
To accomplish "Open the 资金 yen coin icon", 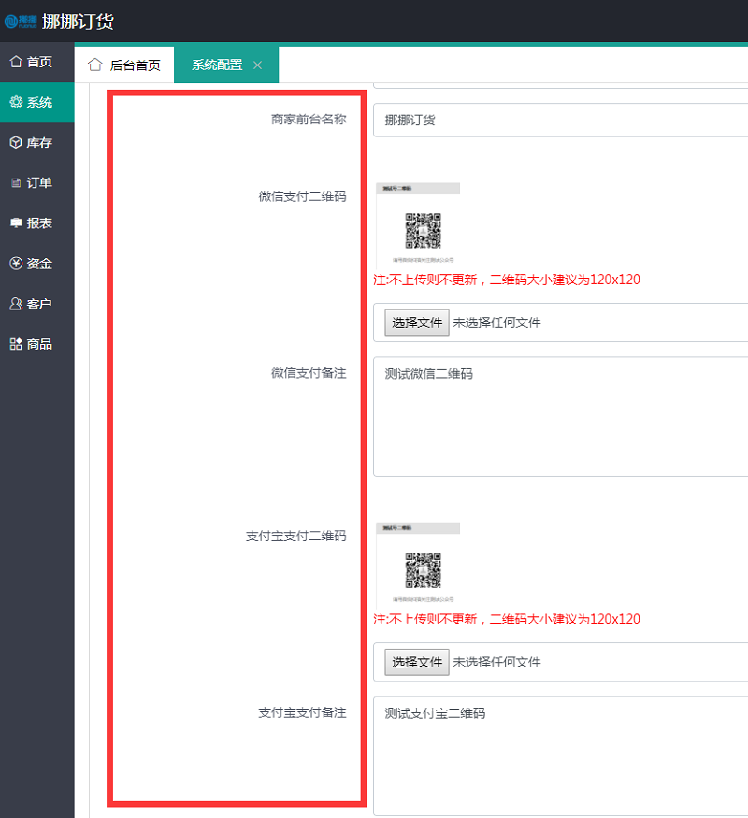I will coord(16,263).
